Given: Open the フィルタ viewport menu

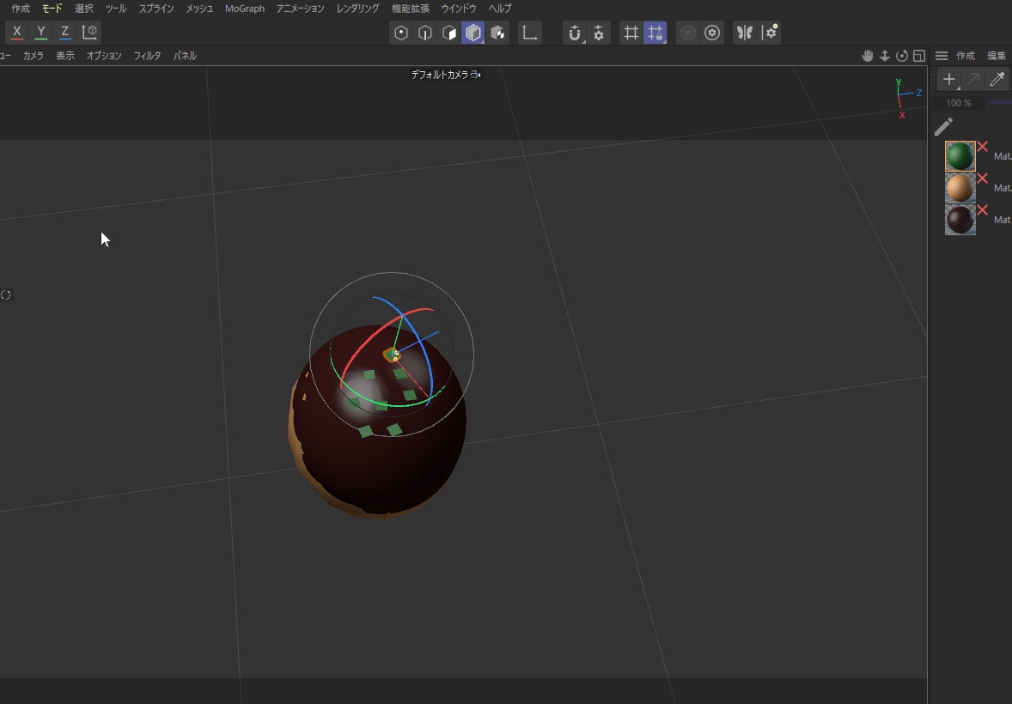Looking at the screenshot, I should pos(146,55).
